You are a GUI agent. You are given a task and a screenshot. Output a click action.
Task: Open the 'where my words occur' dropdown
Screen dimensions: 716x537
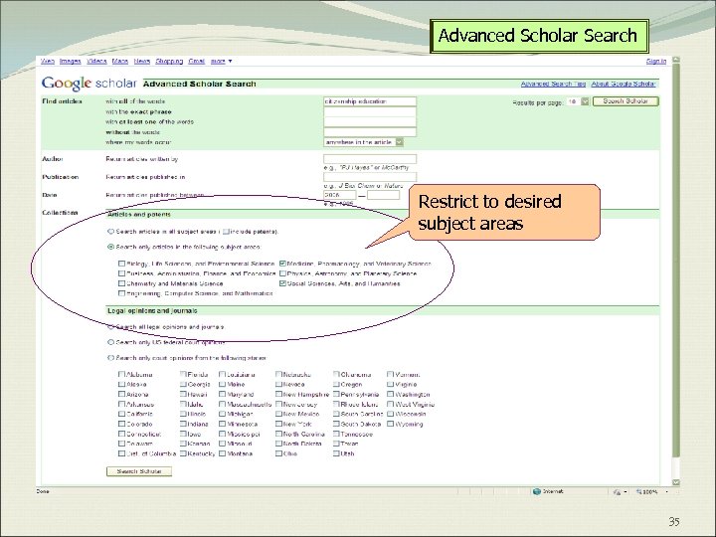(x=364, y=142)
